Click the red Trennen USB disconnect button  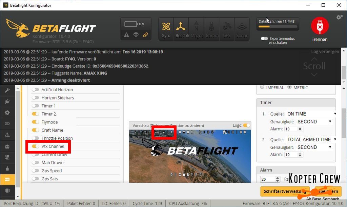[320, 26]
